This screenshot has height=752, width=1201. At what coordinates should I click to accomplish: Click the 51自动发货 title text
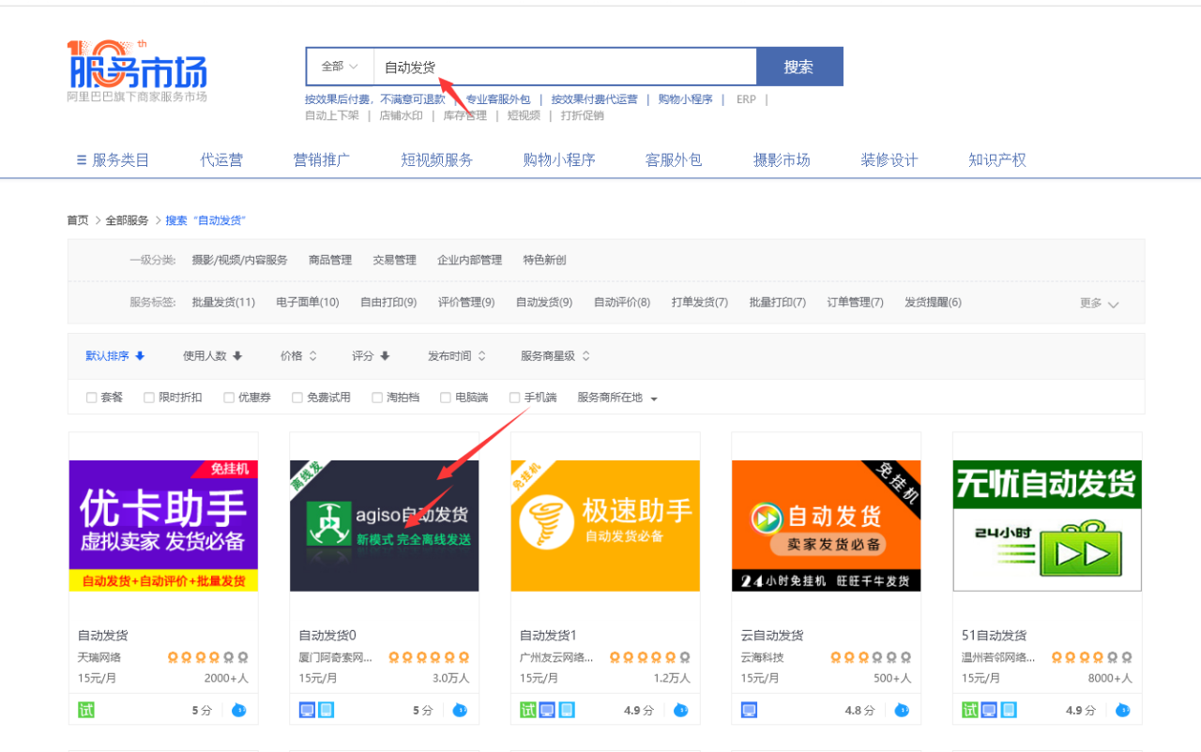995,636
